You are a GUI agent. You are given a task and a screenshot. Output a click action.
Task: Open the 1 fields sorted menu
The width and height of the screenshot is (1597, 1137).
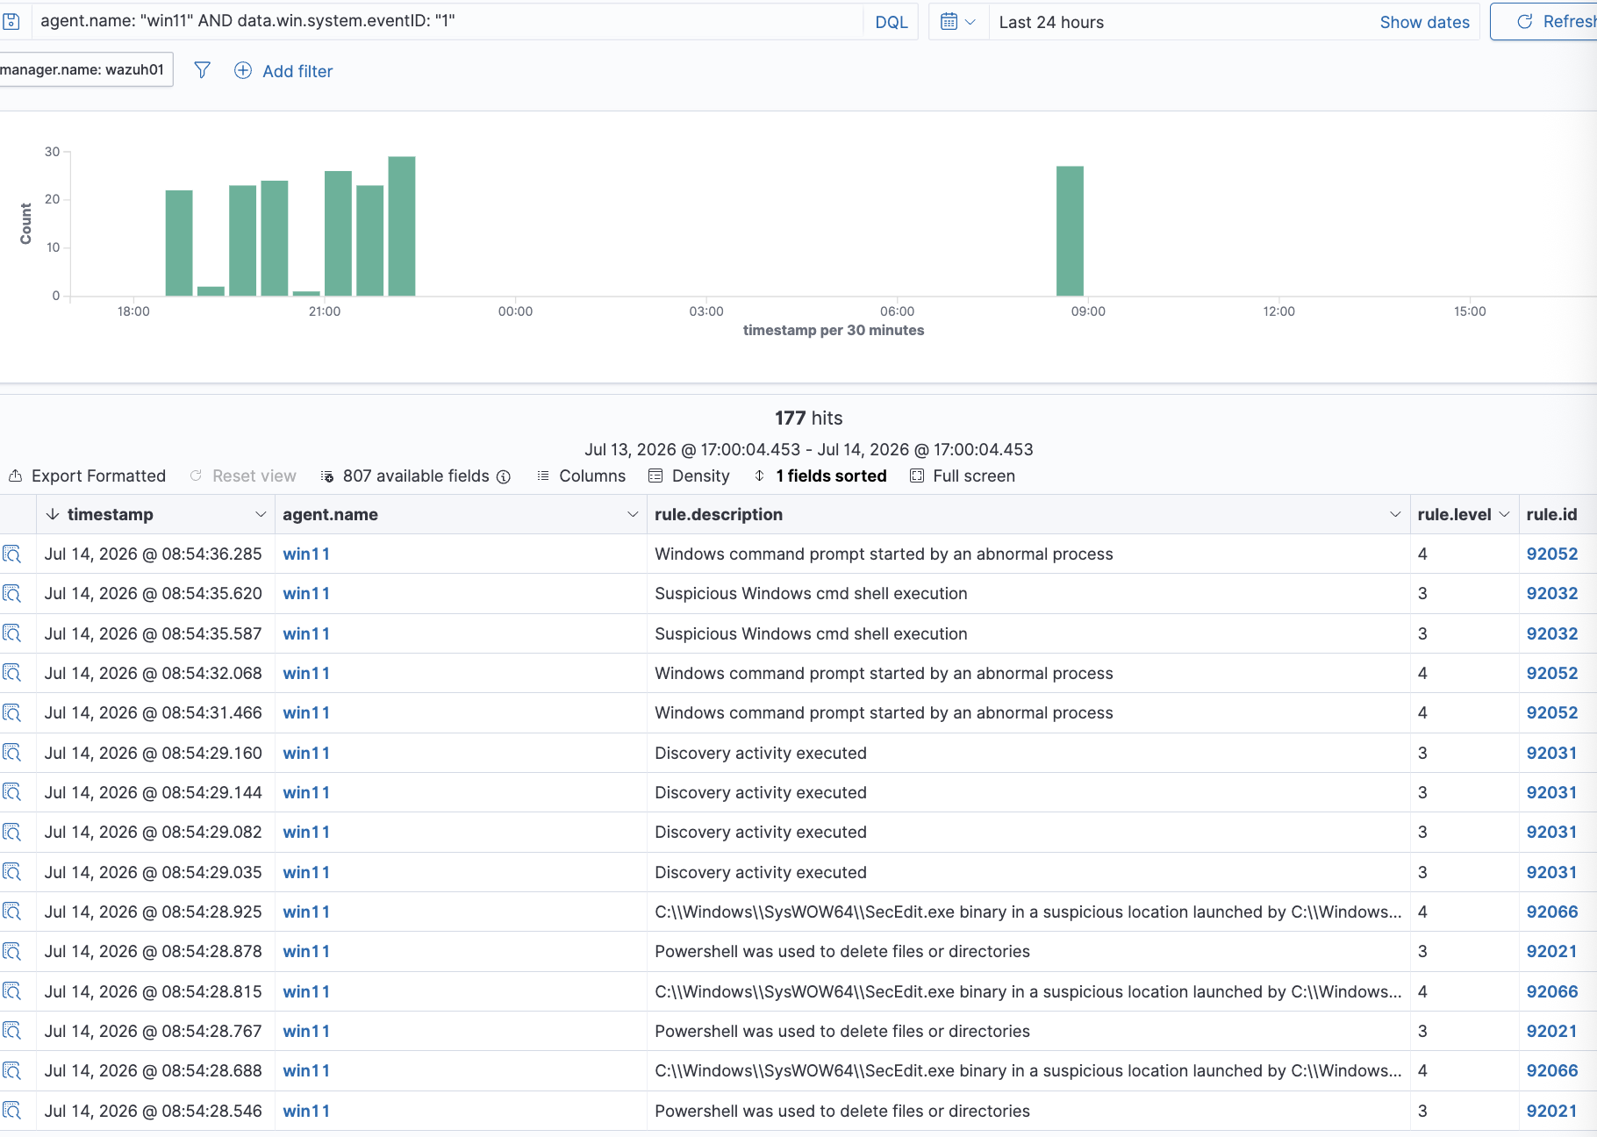[x=820, y=476]
